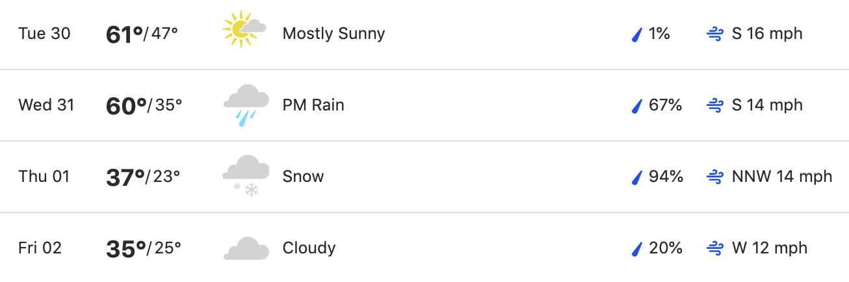Click the S 14 mph wind reading
Viewport: 849px width, 282px height.
(x=767, y=105)
